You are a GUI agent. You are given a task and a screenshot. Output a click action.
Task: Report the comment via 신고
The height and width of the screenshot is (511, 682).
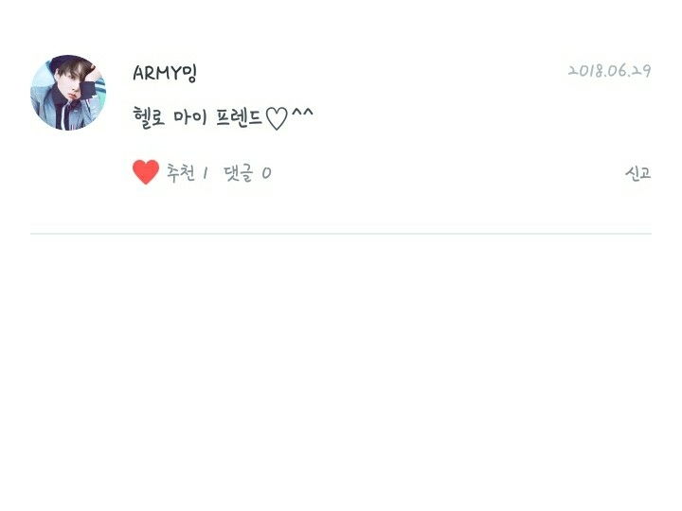pyautogui.click(x=637, y=173)
